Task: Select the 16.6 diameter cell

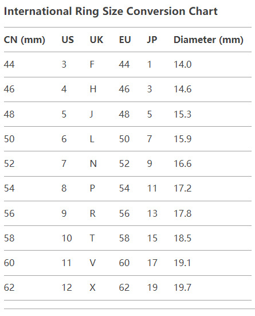Action: (182, 163)
